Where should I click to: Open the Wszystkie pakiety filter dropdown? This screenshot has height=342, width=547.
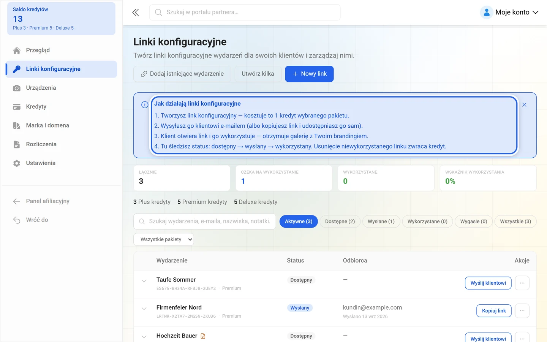click(x=163, y=239)
